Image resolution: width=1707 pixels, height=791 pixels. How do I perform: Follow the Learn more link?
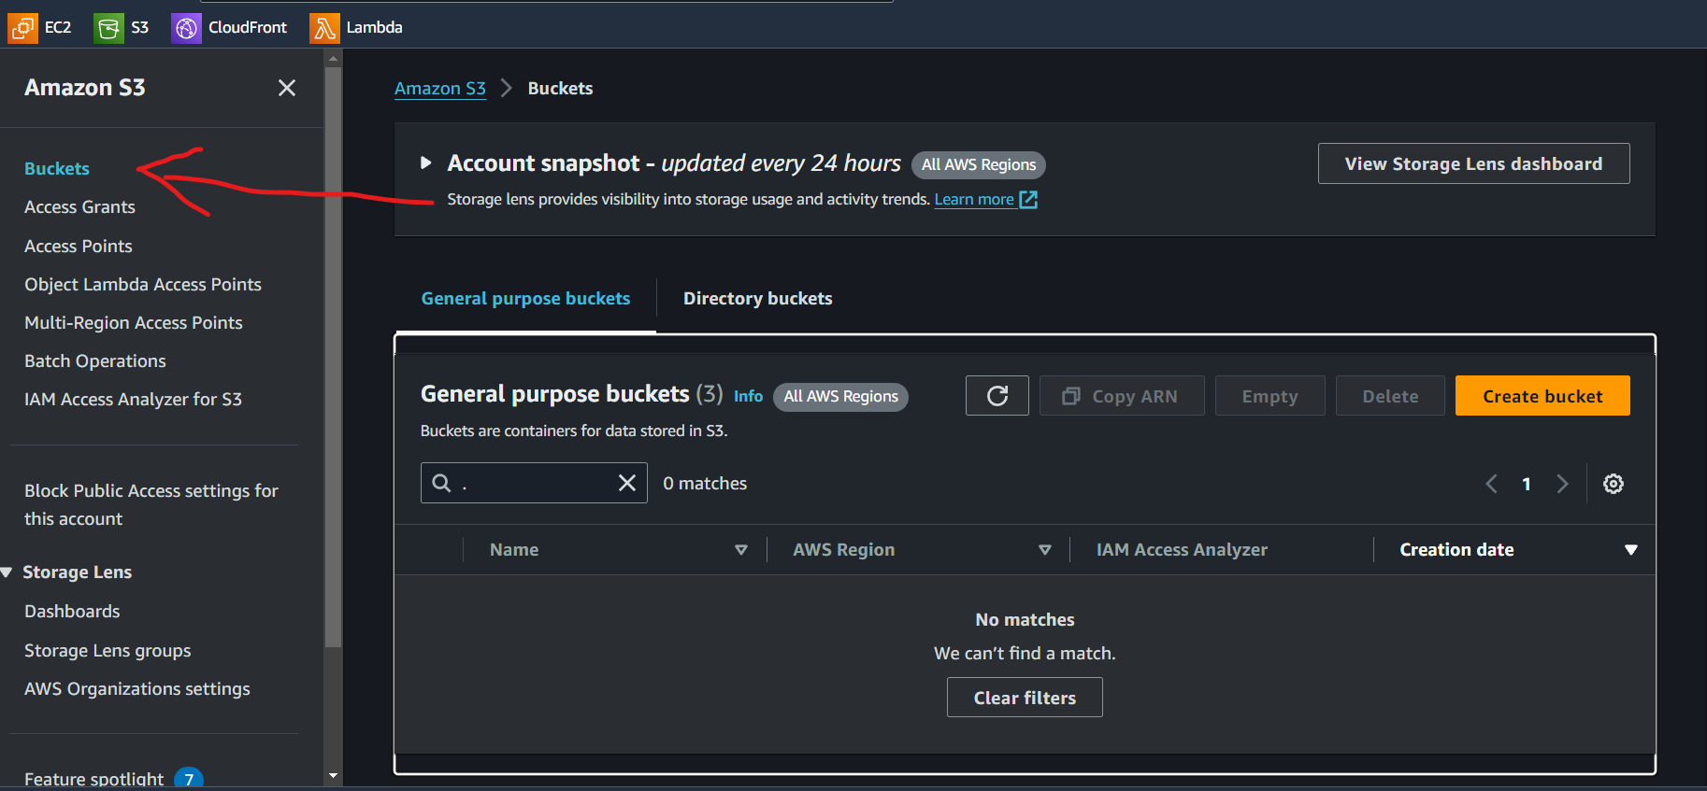(x=974, y=199)
